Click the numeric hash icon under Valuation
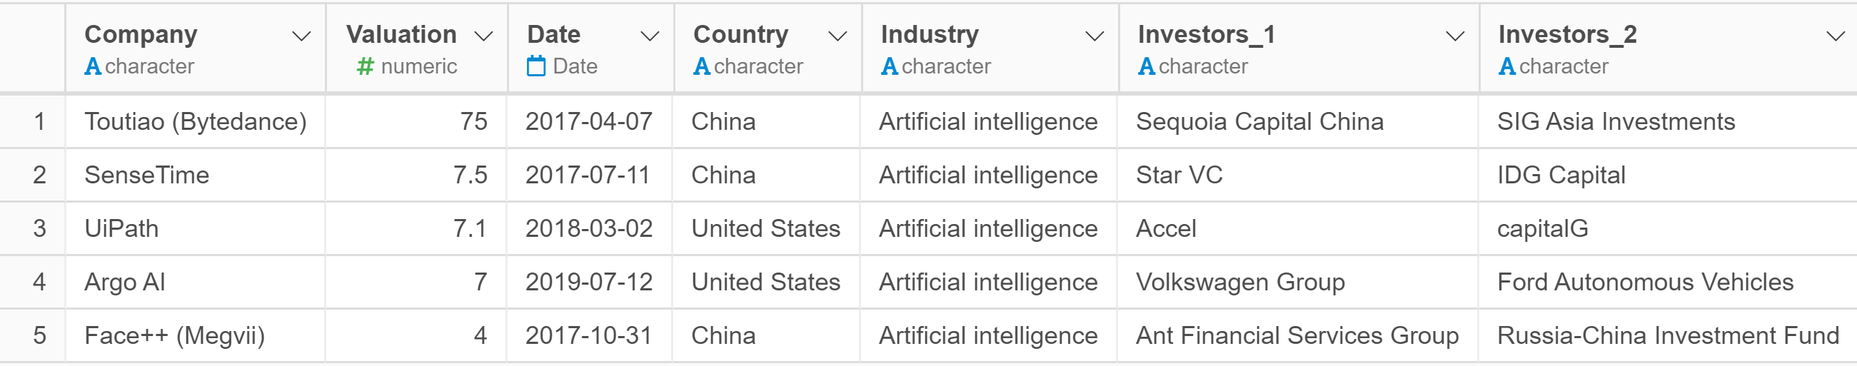This screenshot has height=366, width=1857. [x=366, y=66]
